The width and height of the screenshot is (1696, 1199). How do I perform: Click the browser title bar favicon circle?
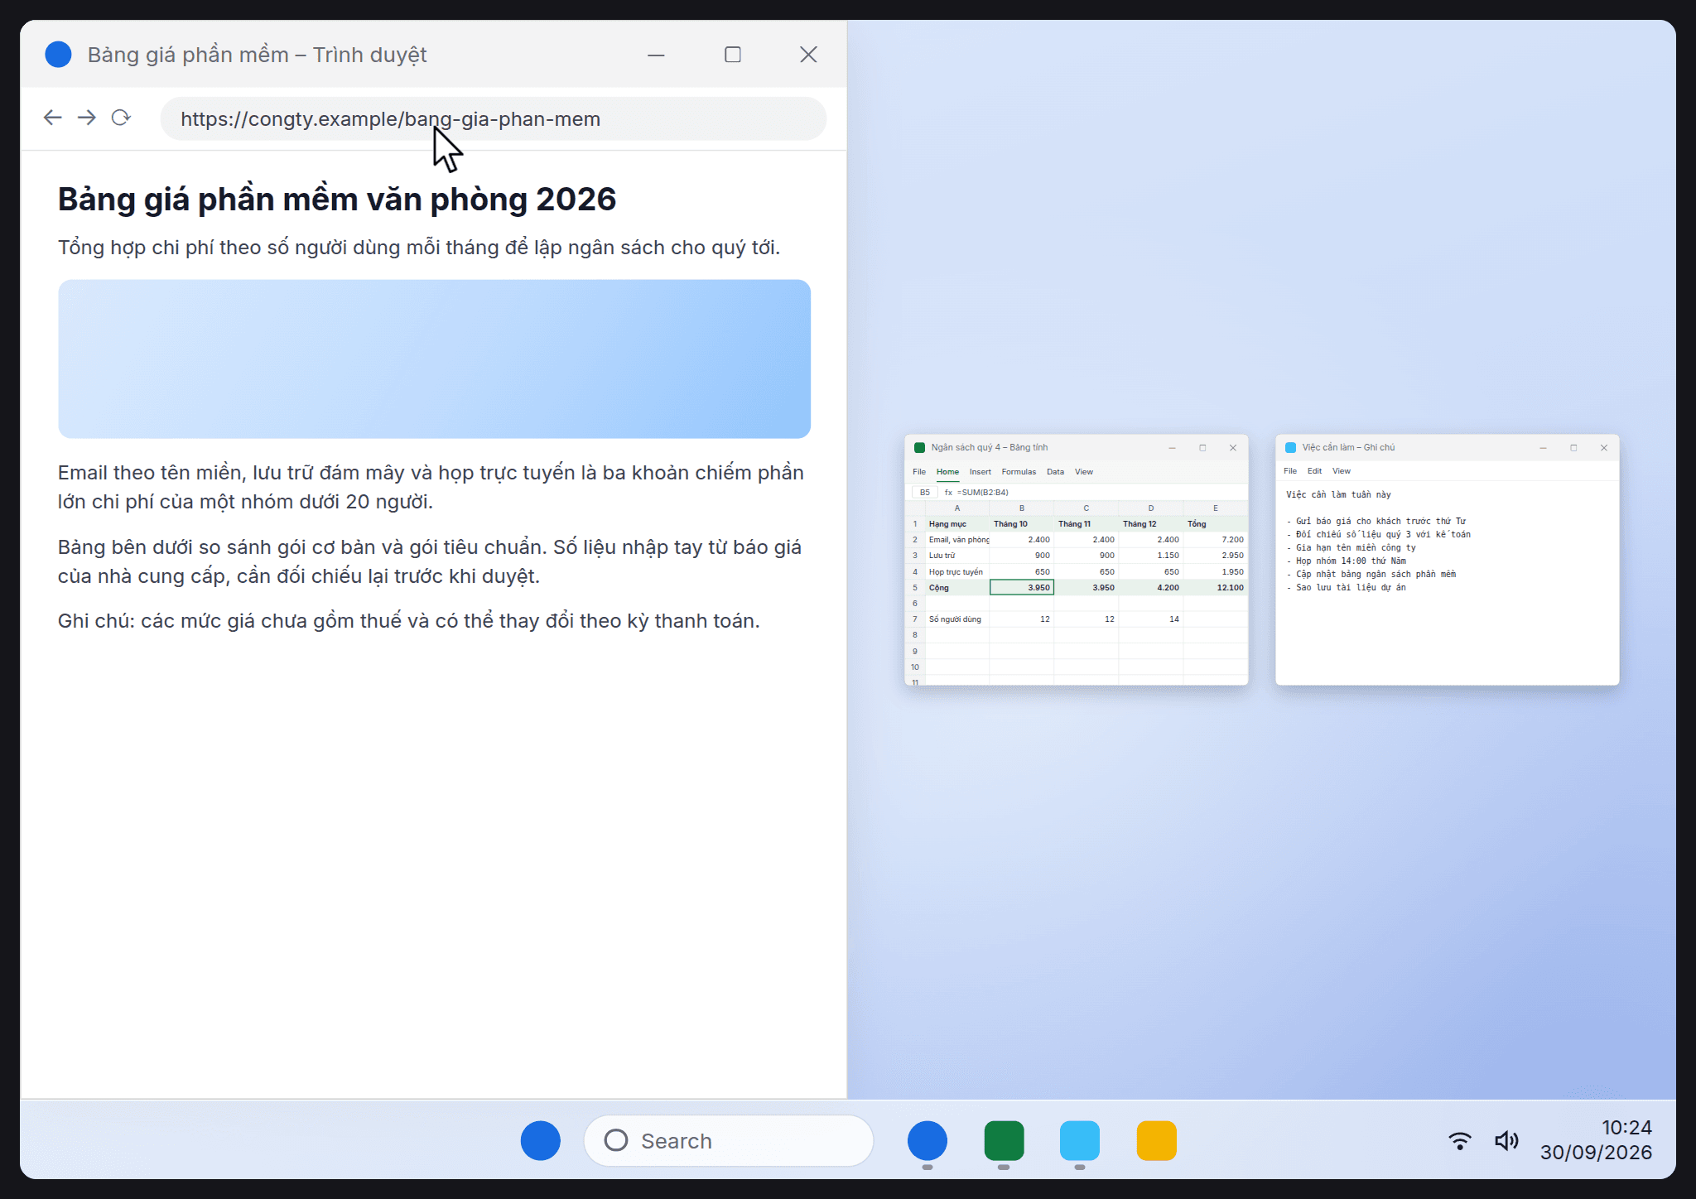(x=58, y=55)
